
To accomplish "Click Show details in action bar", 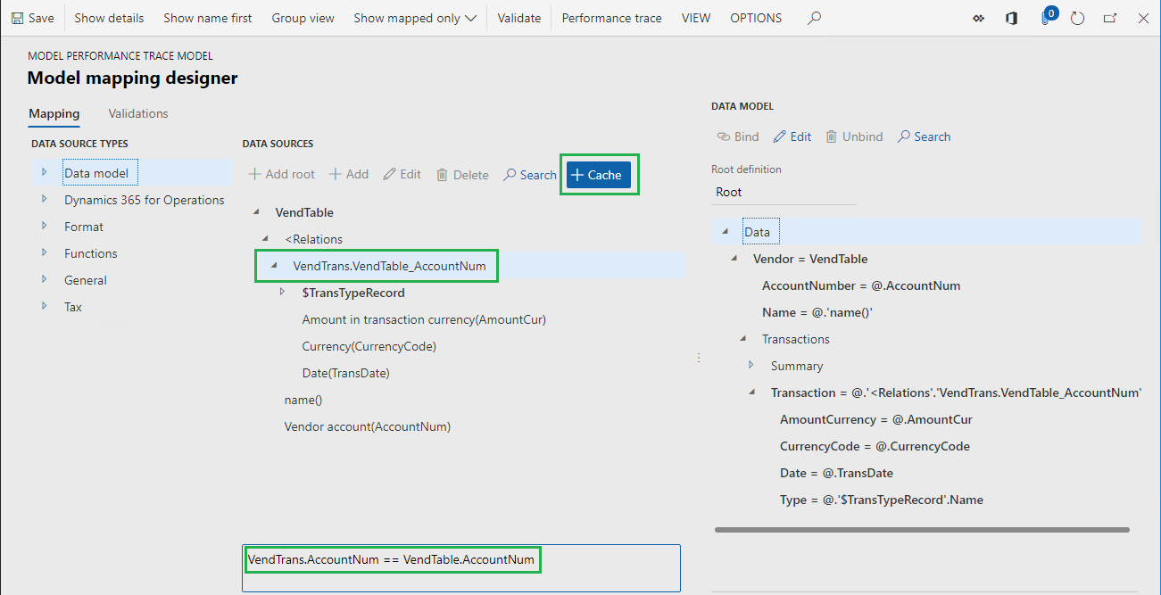I will [109, 18].
